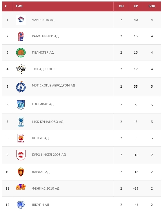Open the ЧАИР 2030 АД team link
Image resolution: width=165 pixels, height=212 pixels.
click(43, 20)
